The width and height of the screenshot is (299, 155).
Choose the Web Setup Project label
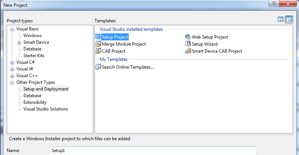tap(210, 37)
